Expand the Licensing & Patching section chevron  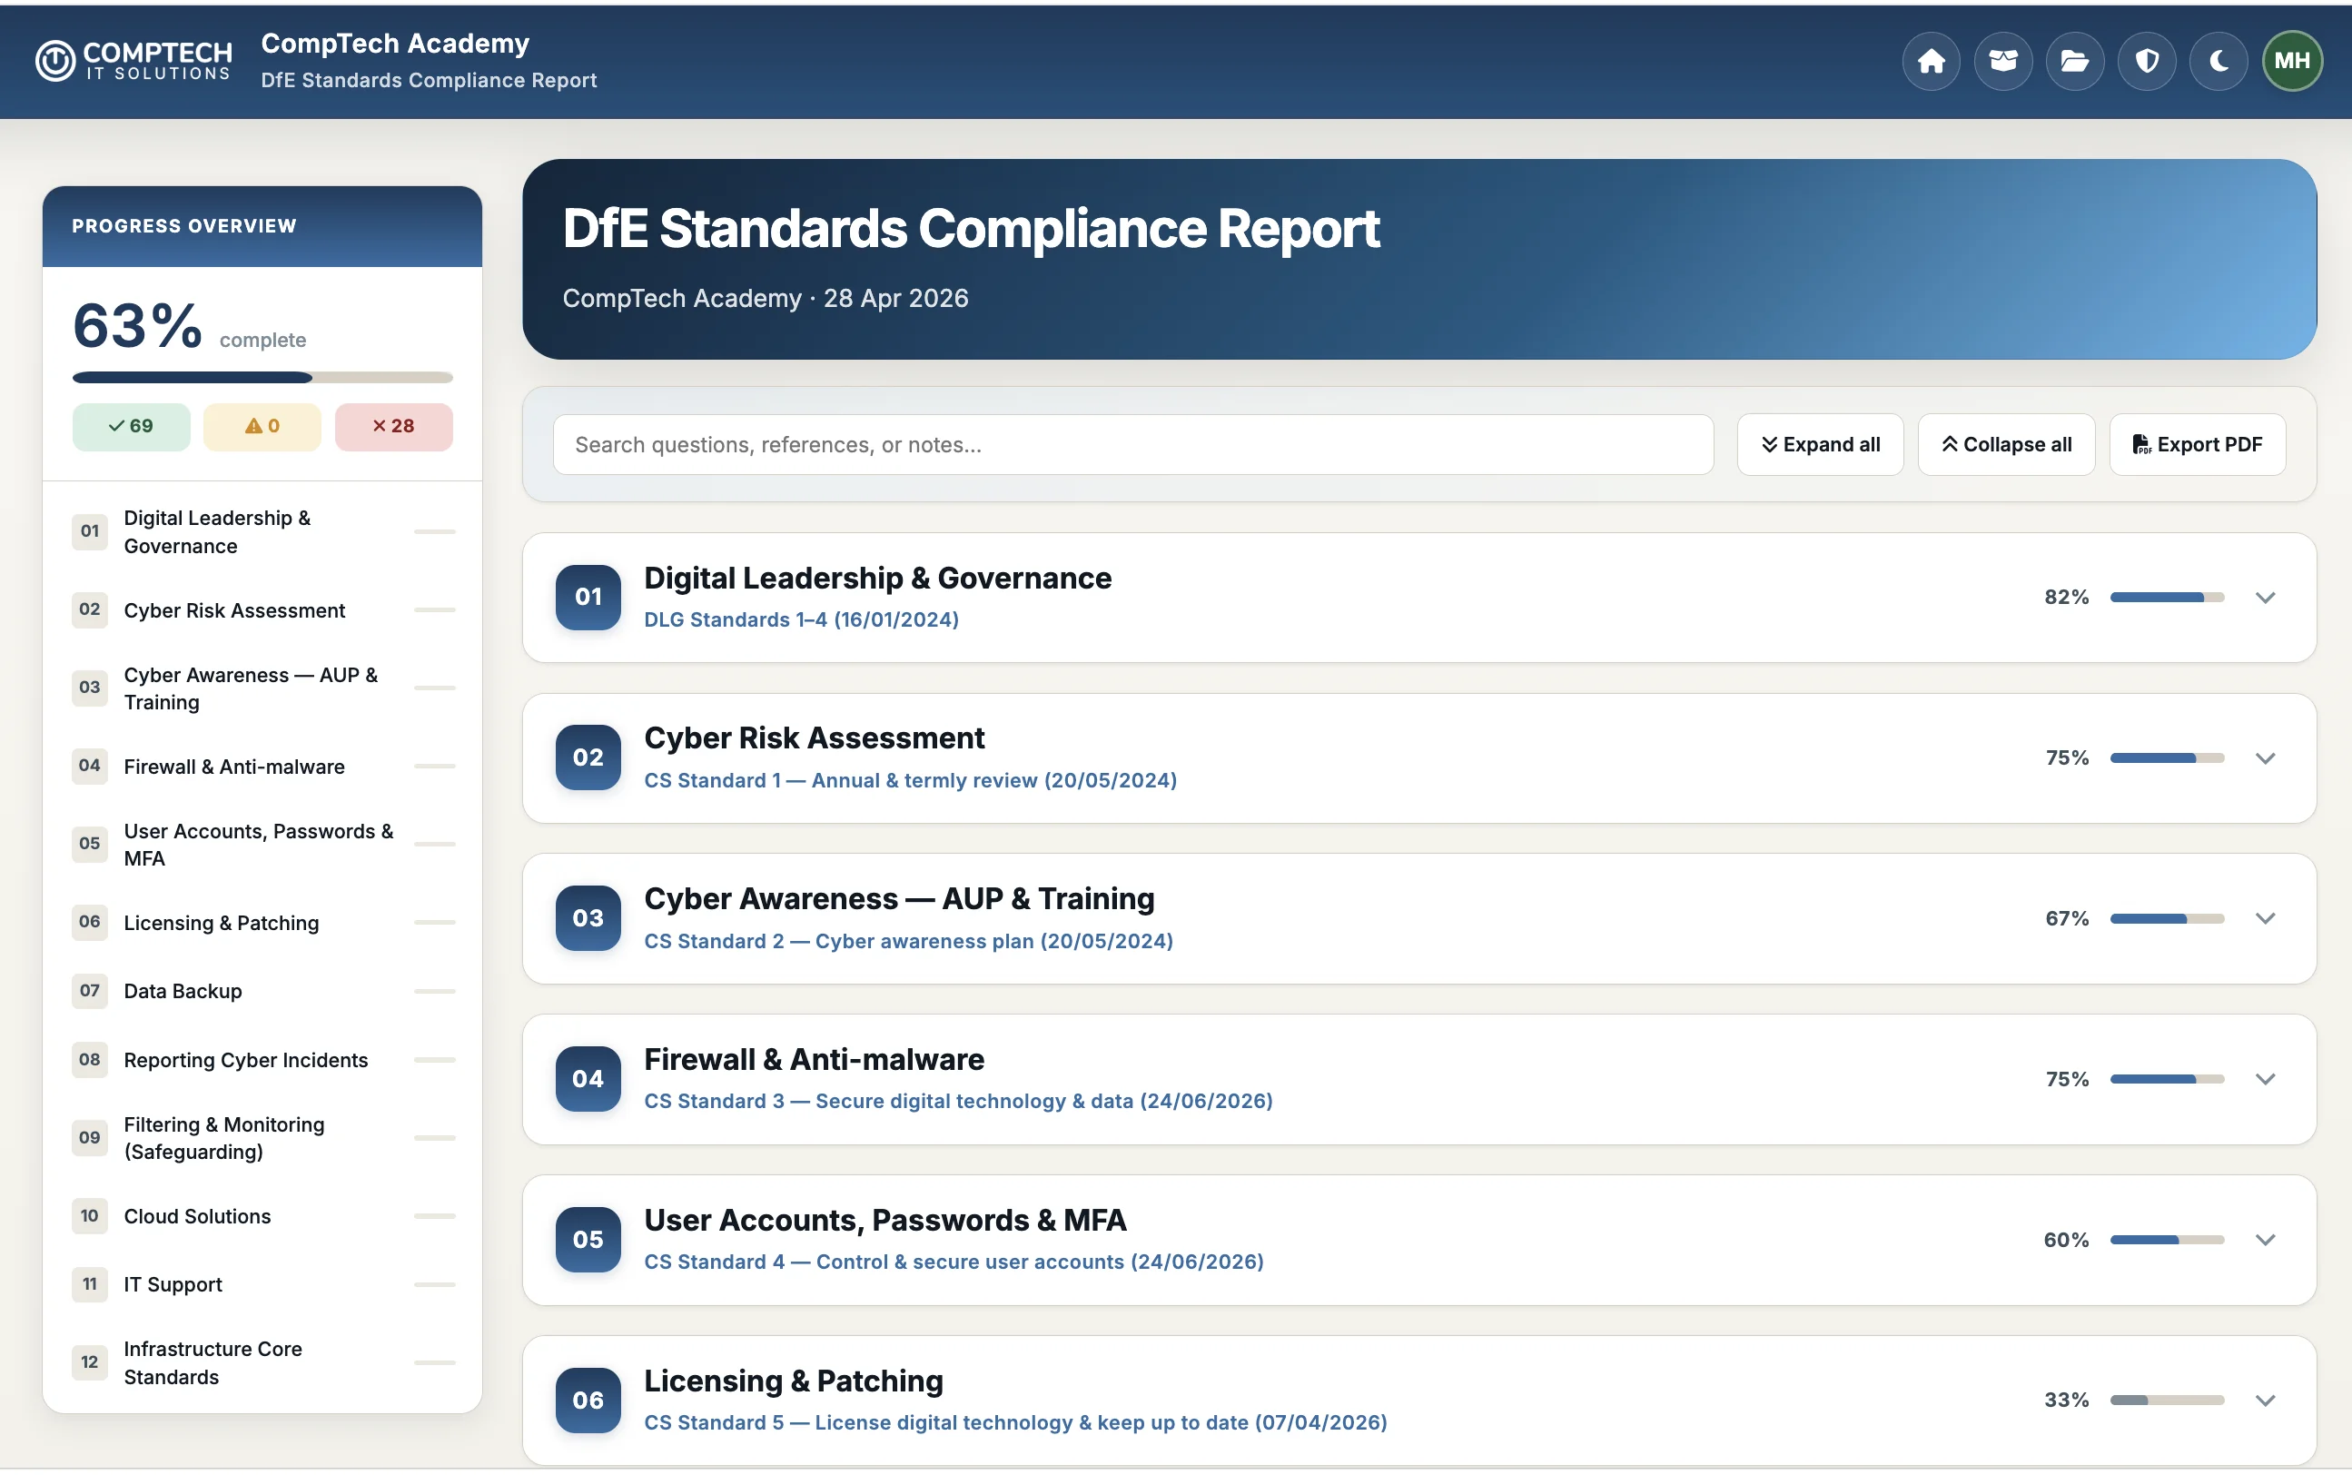point(2265,1401)
